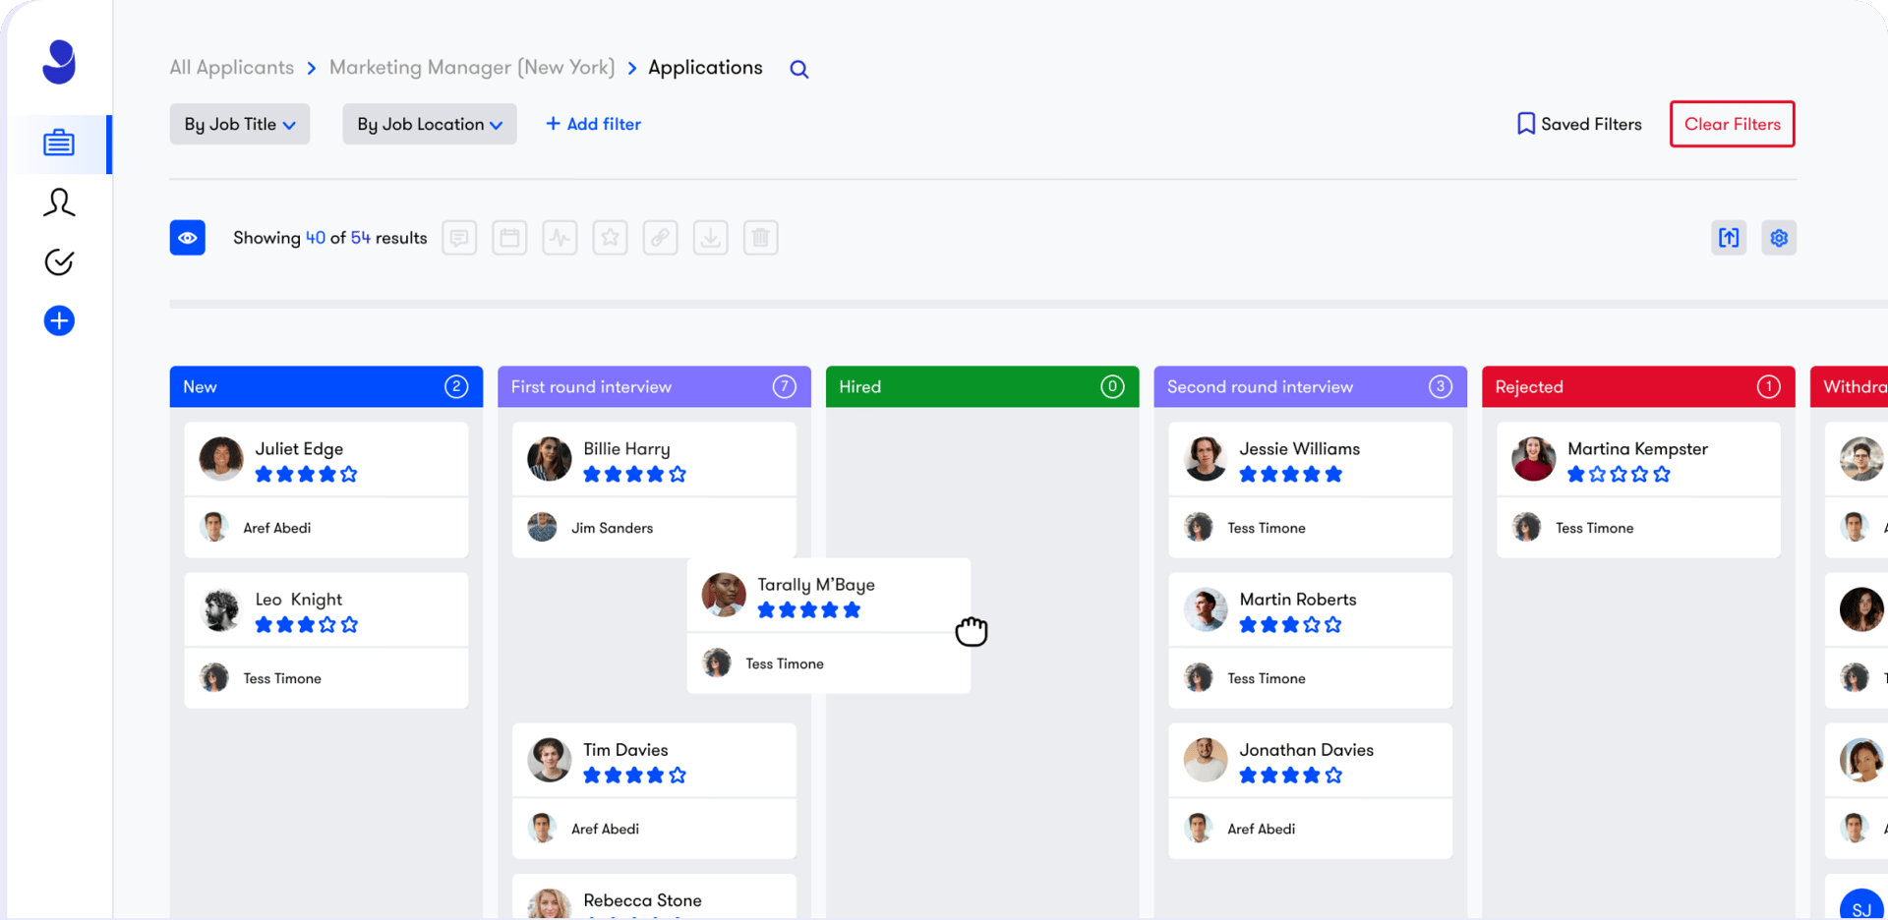
Task: Click Tess Timone on Martina Kempster's card
Action: 1595,528
